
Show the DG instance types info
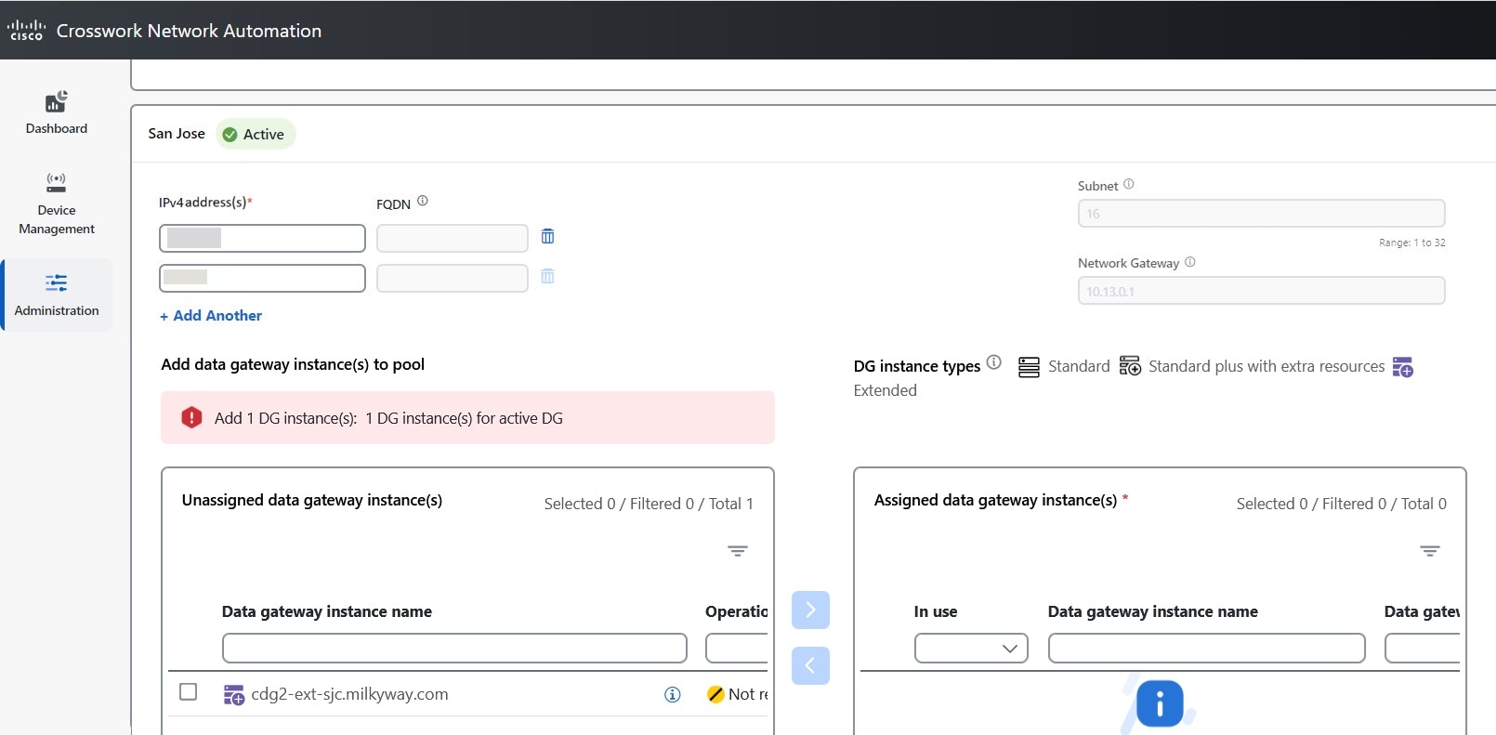click(x=994, y=362)
